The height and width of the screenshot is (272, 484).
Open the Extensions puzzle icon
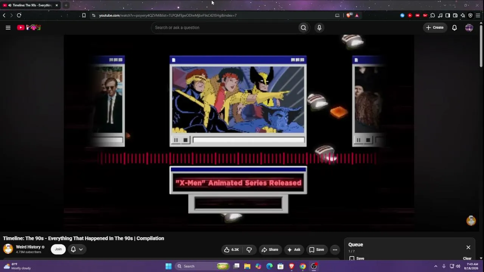tap(433, 15)
